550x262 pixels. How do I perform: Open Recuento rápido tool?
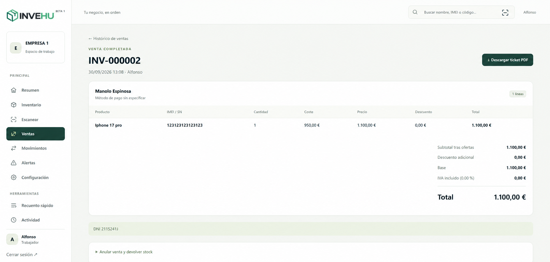(x=35, y=205)
